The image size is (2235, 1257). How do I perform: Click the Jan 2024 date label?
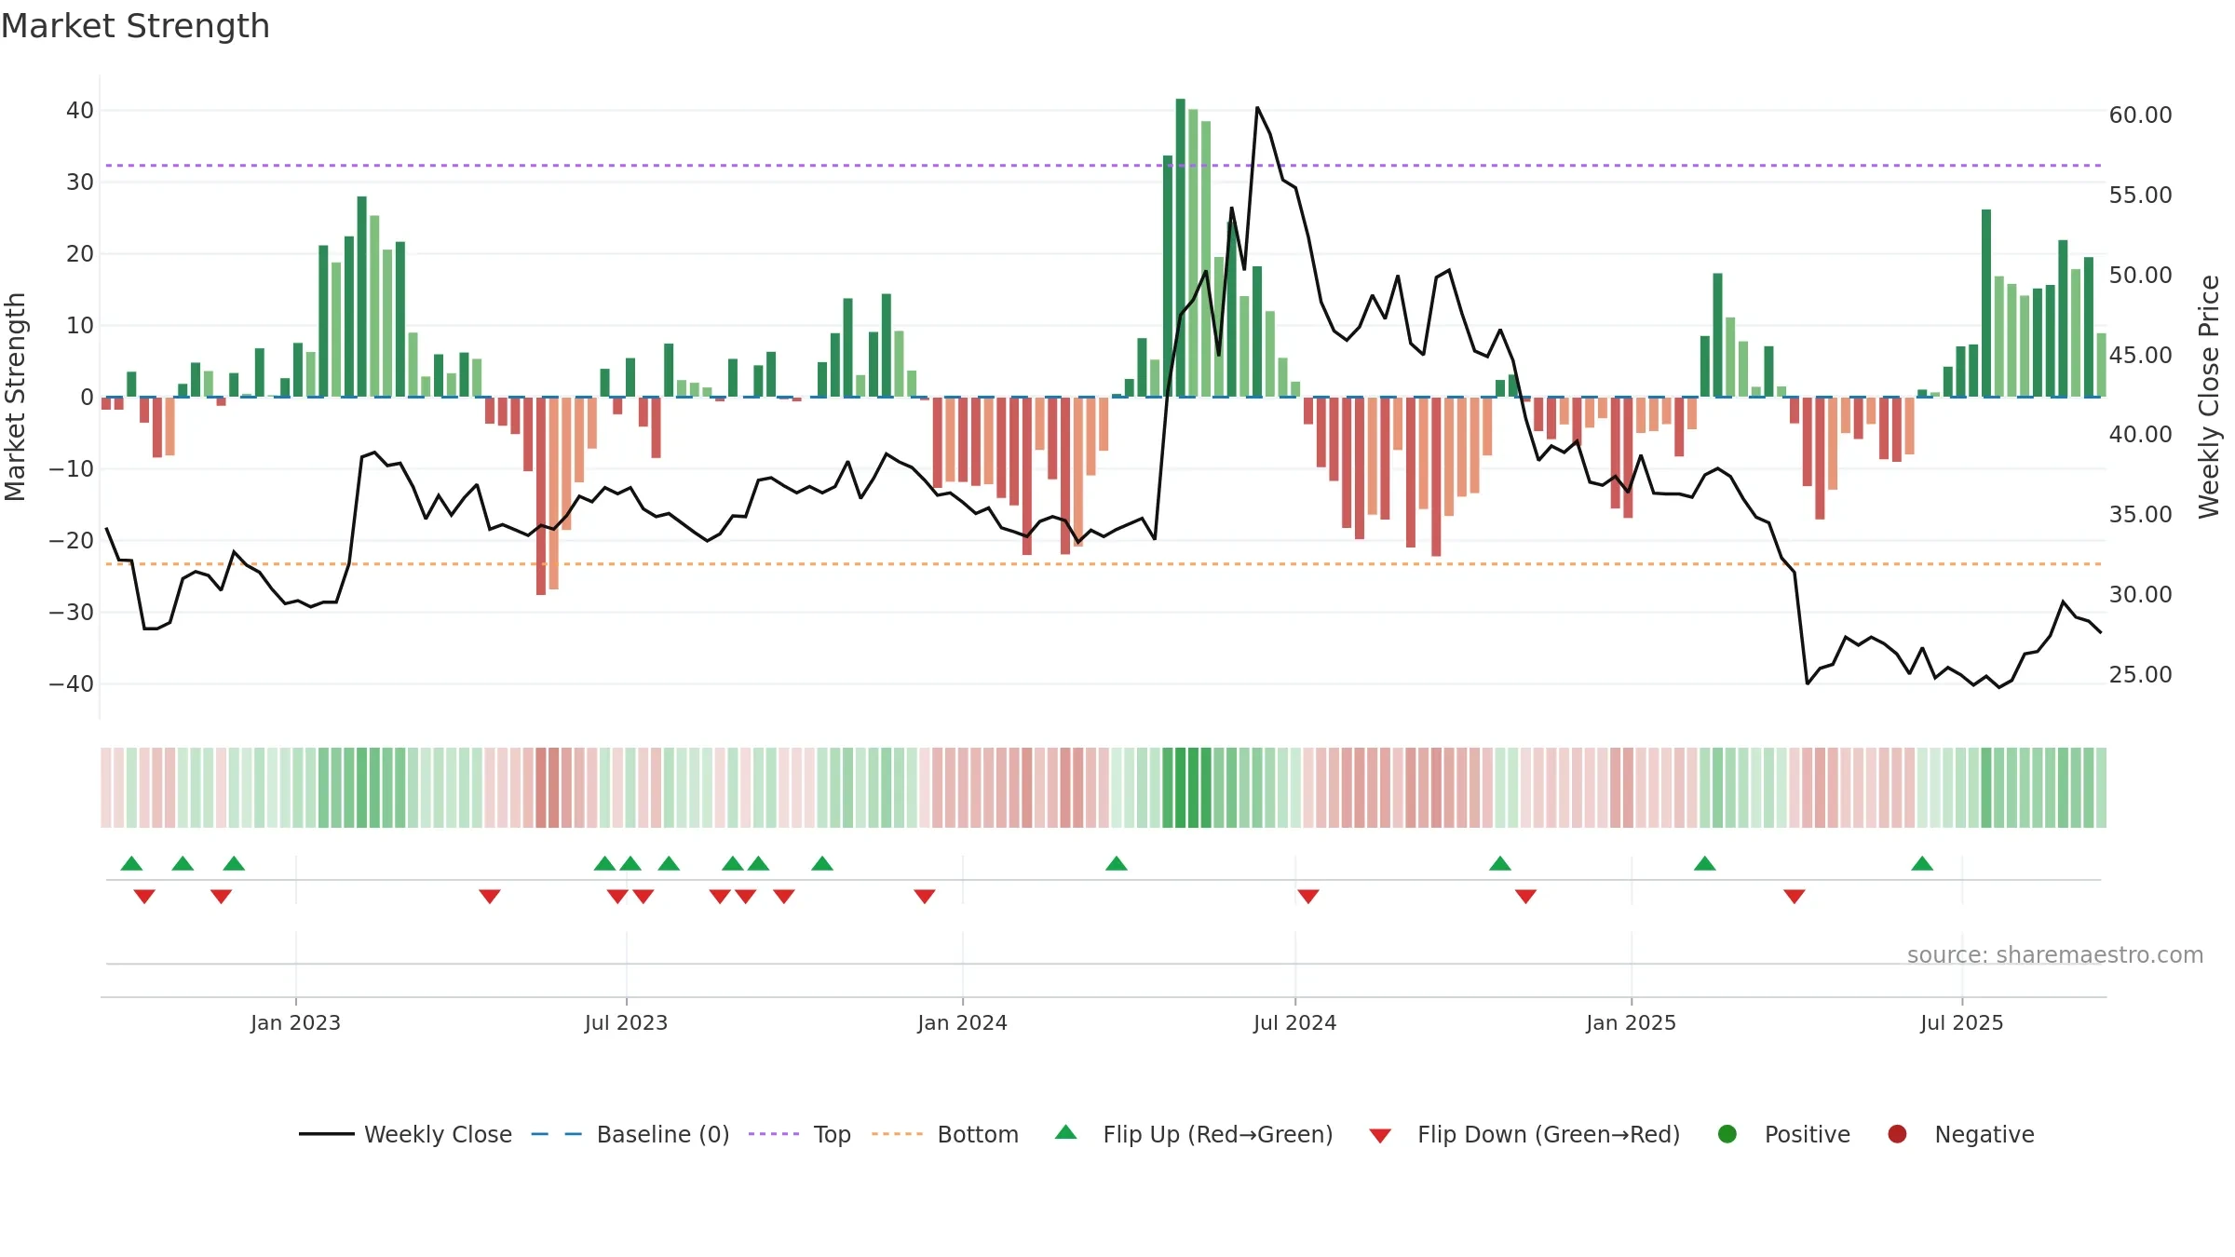coord(962,1022)
